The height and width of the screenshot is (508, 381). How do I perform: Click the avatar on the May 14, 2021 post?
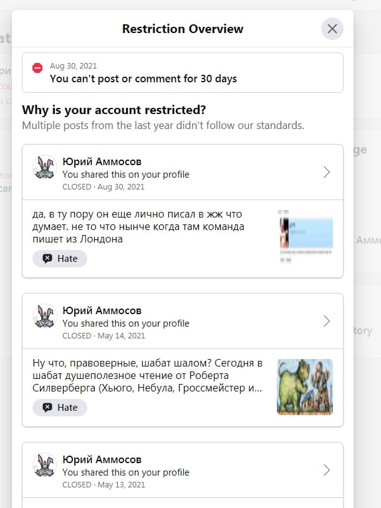pos(45,316)
